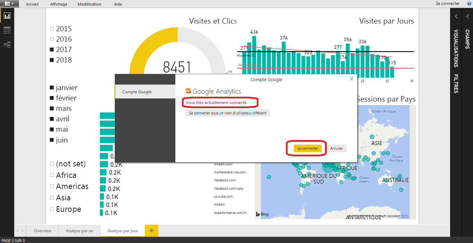Image resolution: width=473 pixels, height=243 pixels.
Task: Uncheck the mars month checkbox
Action: click(x=52, y=109)
